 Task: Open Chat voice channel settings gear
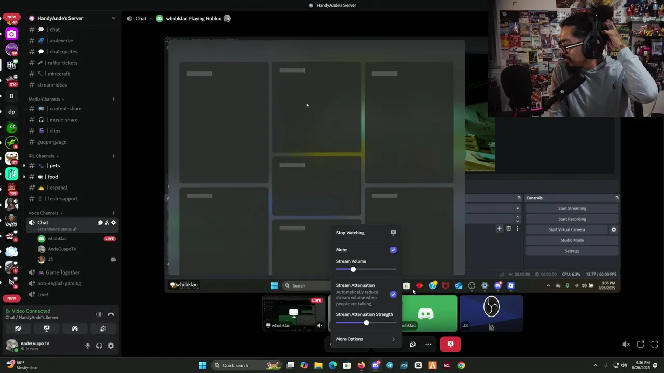pyautogui.click(x=113, y=223)
